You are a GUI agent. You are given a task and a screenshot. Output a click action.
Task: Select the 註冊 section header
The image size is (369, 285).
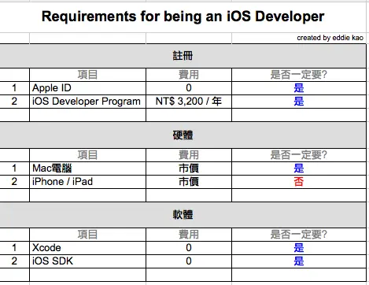tap(183, 56)
